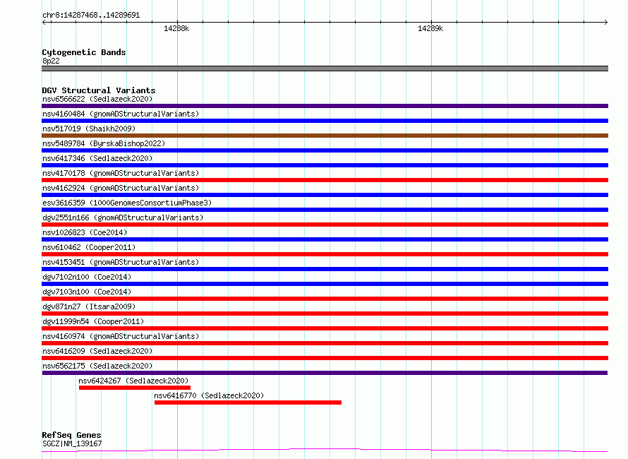Image resolution: width=628 pixels, height=459 pixels.
Task: Click the red bar under nsv6416209
Action: pos(325,358)
